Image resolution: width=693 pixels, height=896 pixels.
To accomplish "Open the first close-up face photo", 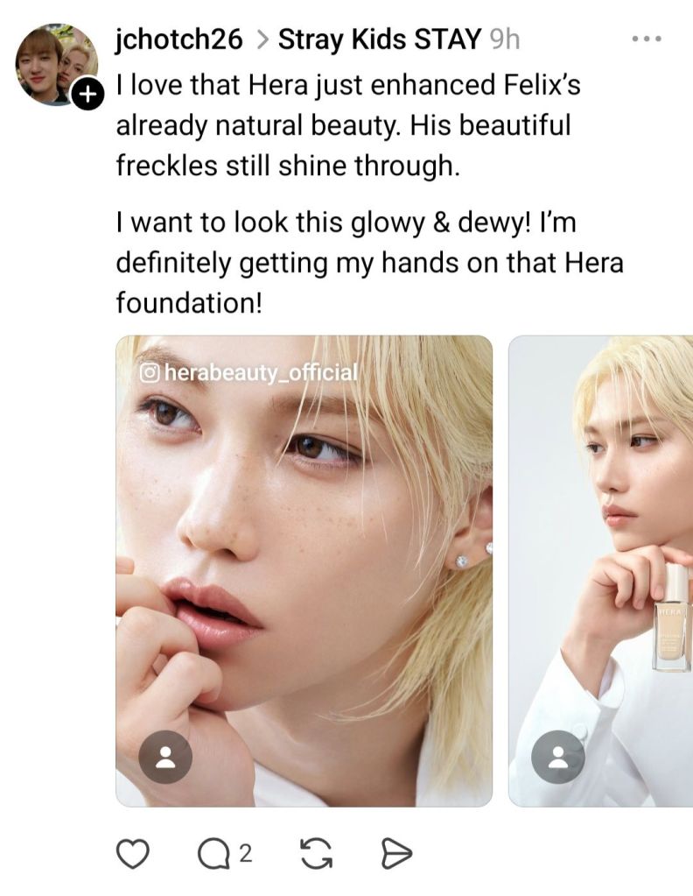I will coord(304,569).
